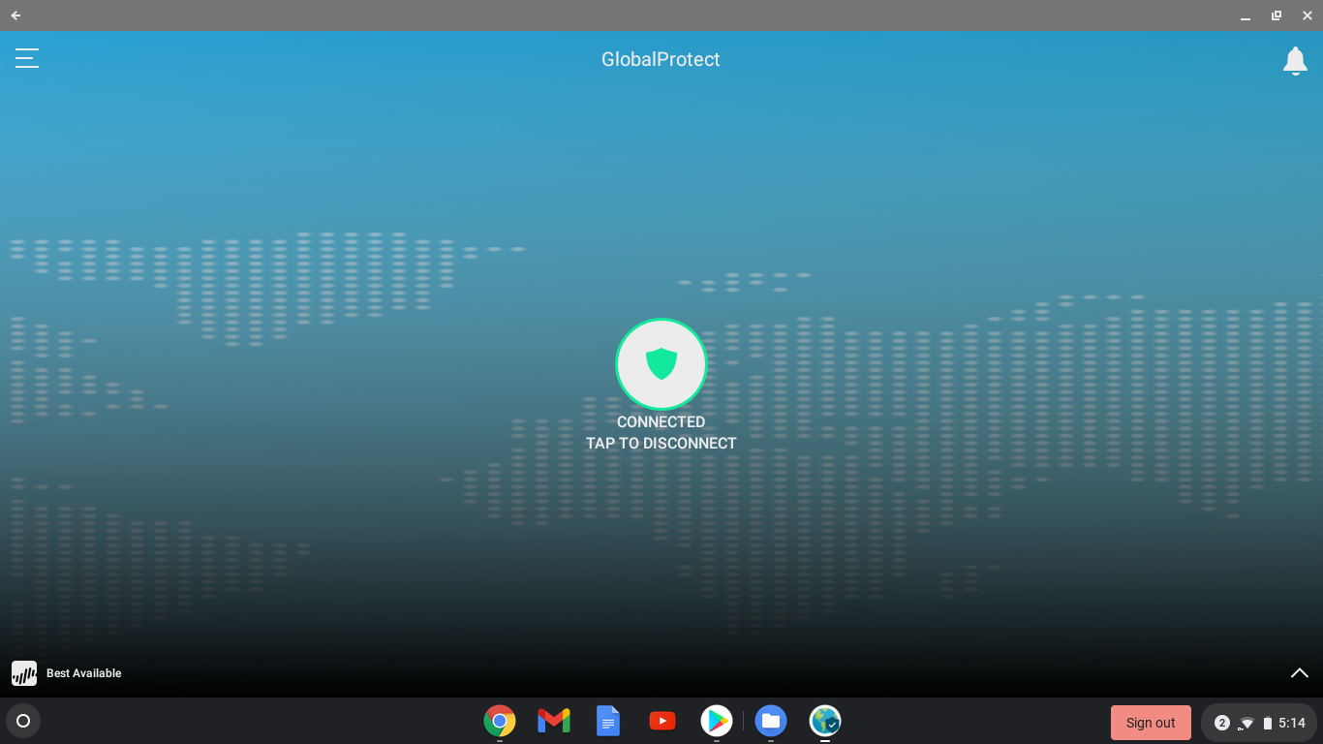Click GlobalProtect globe icon in shelf
Image resolution: width=1323 pixels, height=744 pixels.
coord(825,721)
